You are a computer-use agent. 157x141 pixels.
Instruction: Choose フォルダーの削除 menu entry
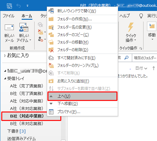coord(83,50)
